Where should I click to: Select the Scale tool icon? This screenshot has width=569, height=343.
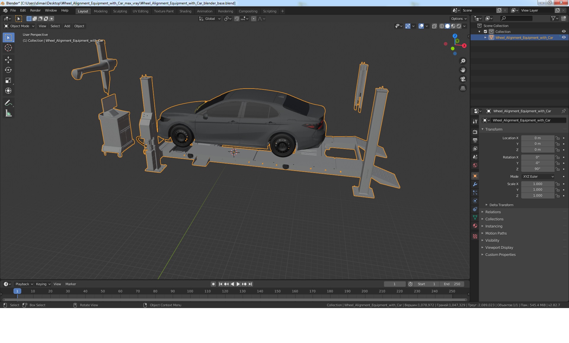8,81
